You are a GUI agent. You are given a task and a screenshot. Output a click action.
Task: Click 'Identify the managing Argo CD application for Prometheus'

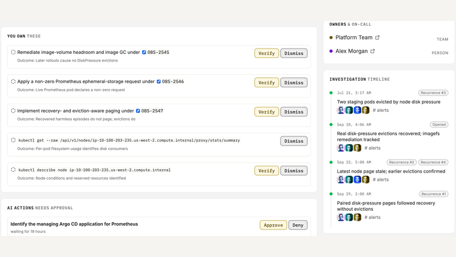[x=74, y=224]
